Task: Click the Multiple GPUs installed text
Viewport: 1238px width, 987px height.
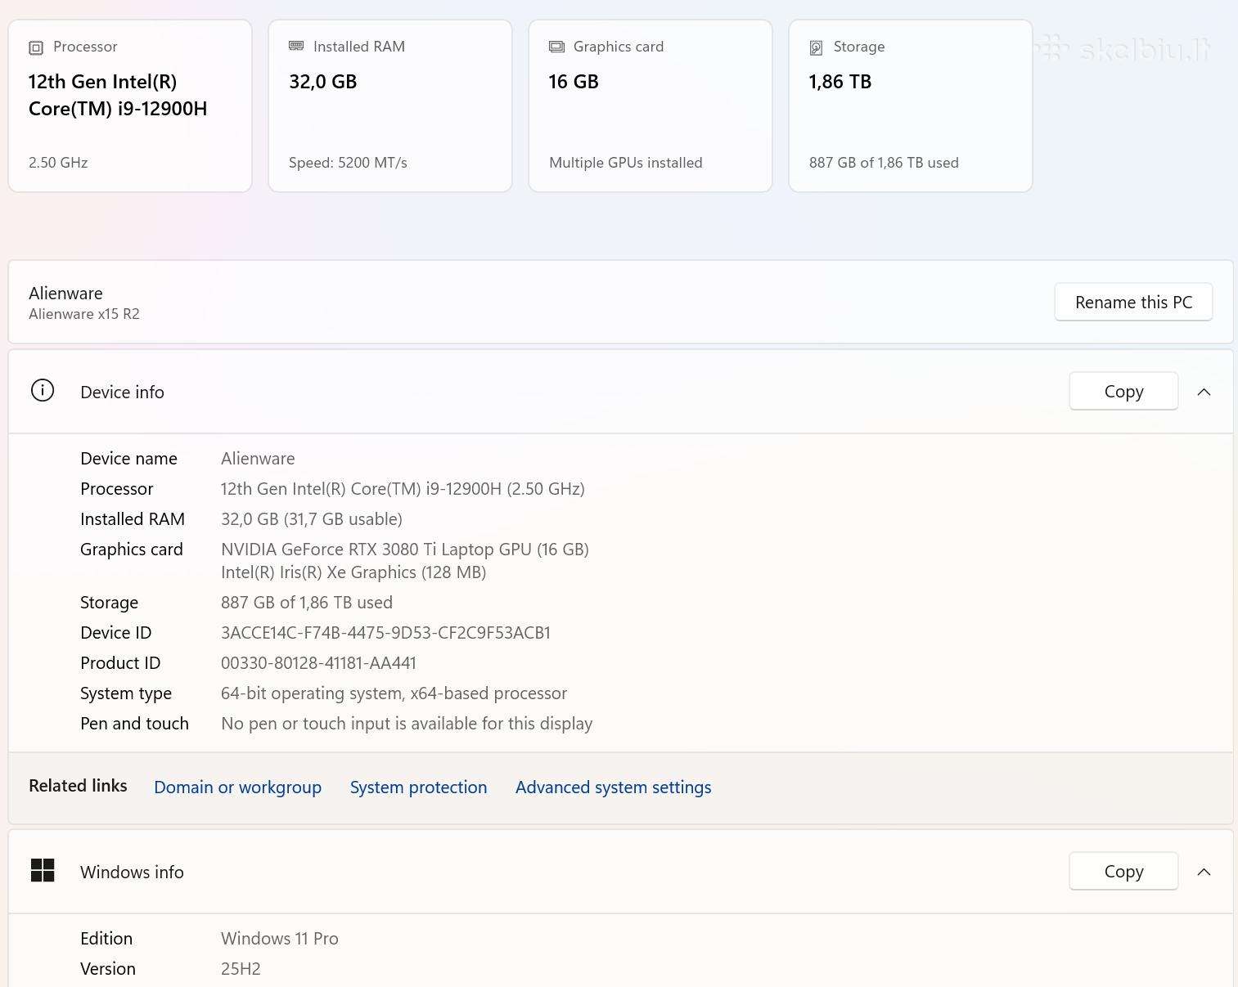Action: 626,163
